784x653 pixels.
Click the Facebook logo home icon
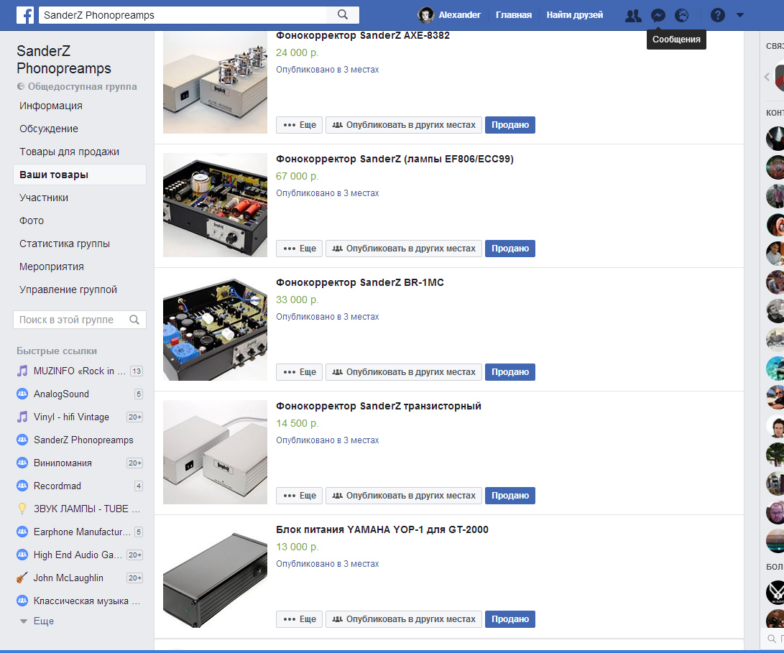[x=26, y=15]
